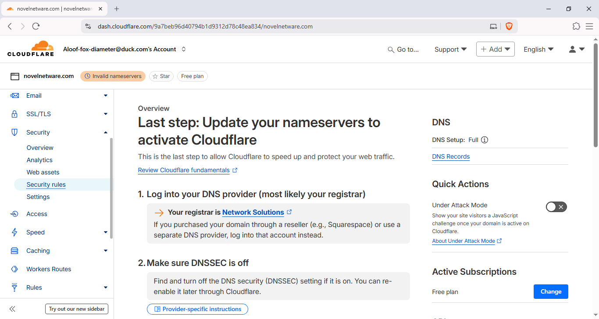Click the DNS Setup info icon

(x=485, y=140)
